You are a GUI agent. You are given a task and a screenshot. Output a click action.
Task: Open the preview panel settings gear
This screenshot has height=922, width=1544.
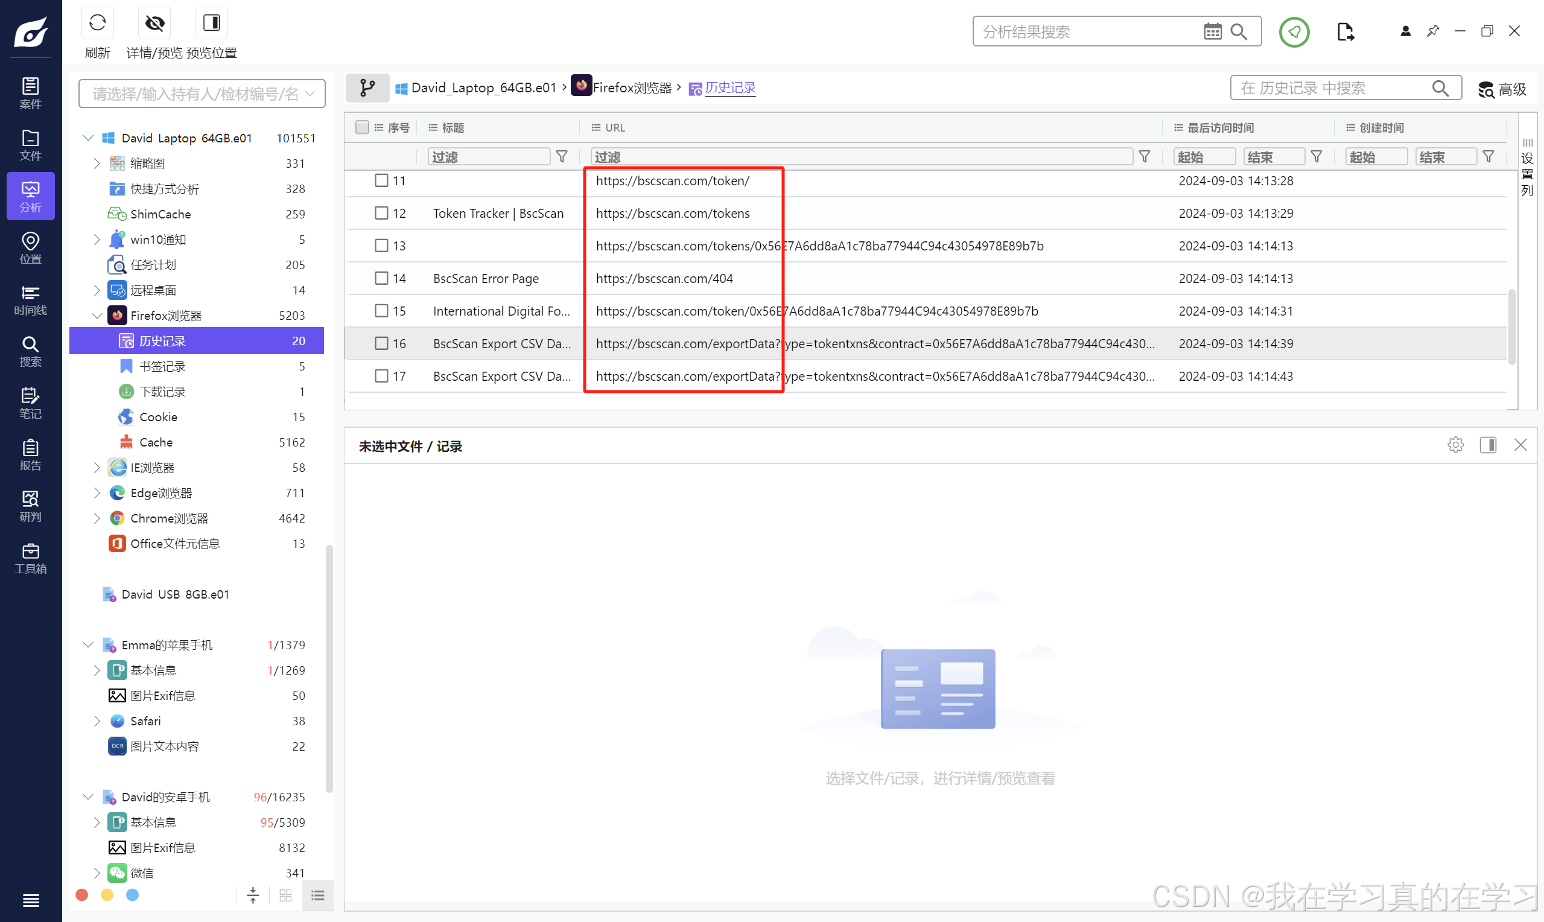click(1455, 445)
